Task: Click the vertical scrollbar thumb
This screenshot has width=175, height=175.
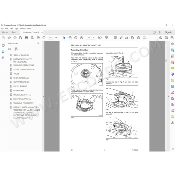Action: point(166,60)
